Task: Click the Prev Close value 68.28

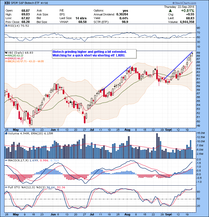Action: point(26,22)
